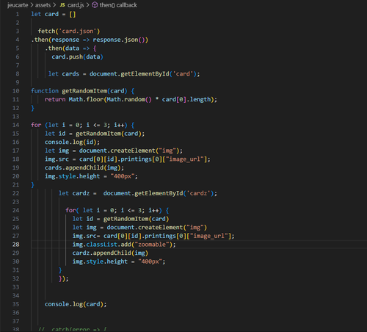Click 'function getRandomItem(card) {' line

(x=83, y=91)
